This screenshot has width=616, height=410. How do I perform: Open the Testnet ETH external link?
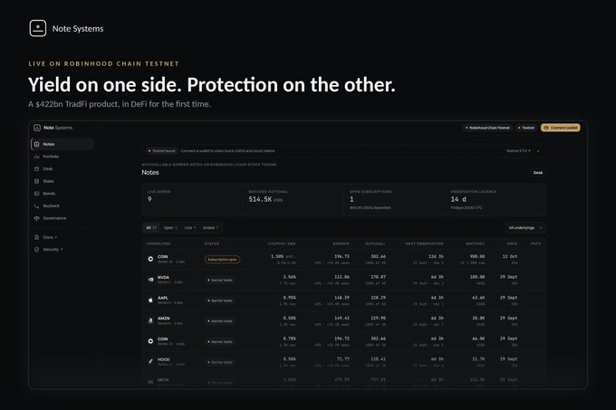[518, 151]
